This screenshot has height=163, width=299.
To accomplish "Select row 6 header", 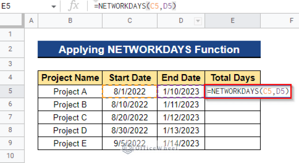I will (x=12, y=104).
